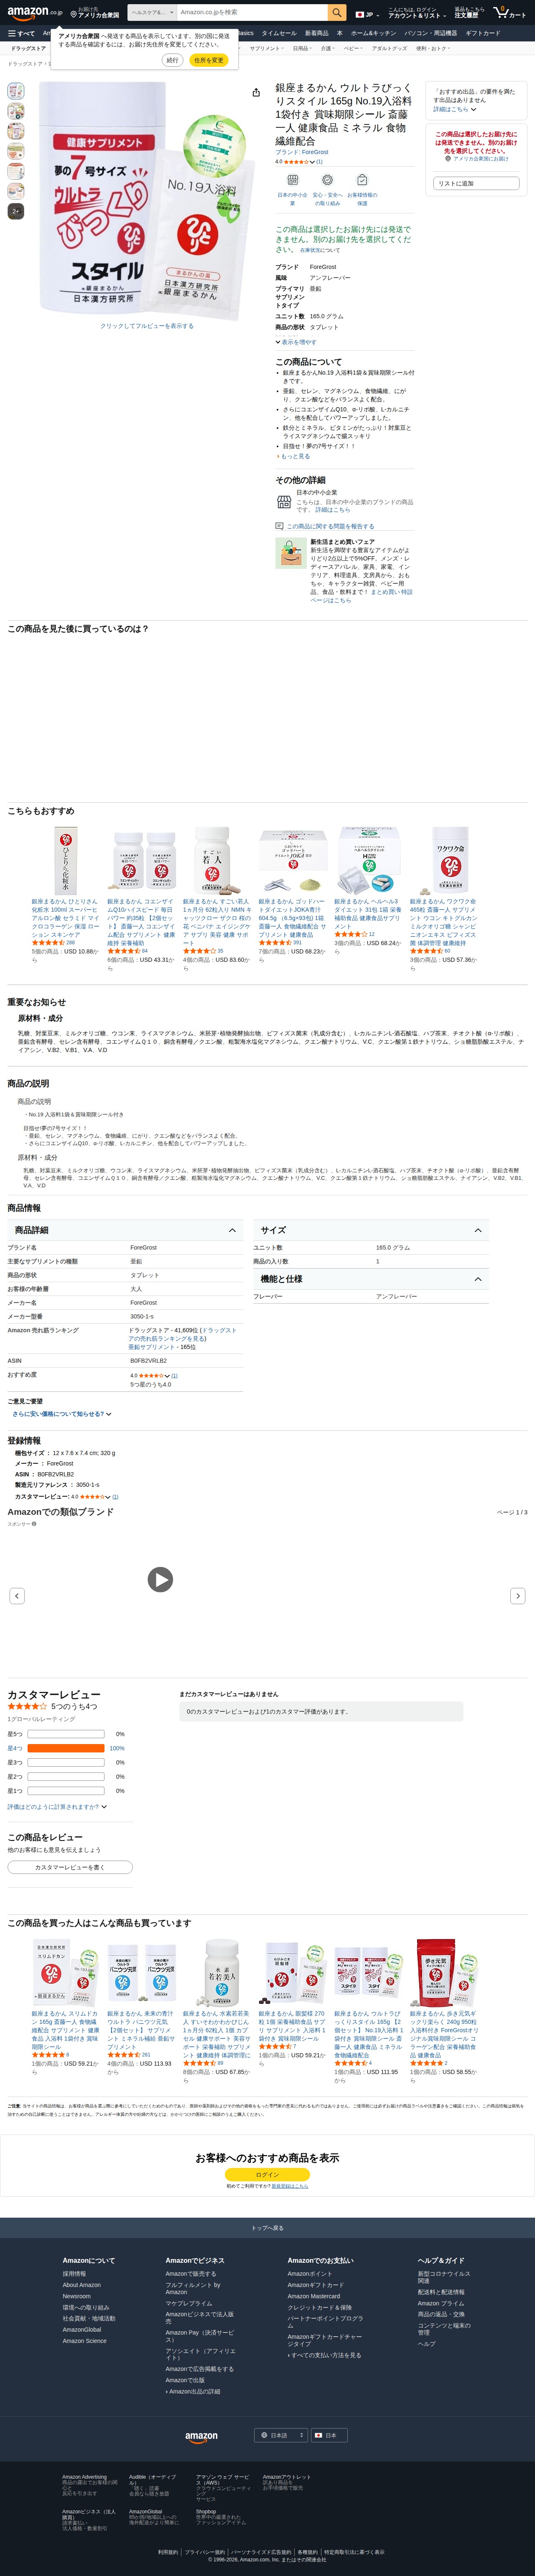Open the search category dropdown ヘルスケア
This screenshot has width=535, height=2576.
pyautogui.click(x=152, y=12)
